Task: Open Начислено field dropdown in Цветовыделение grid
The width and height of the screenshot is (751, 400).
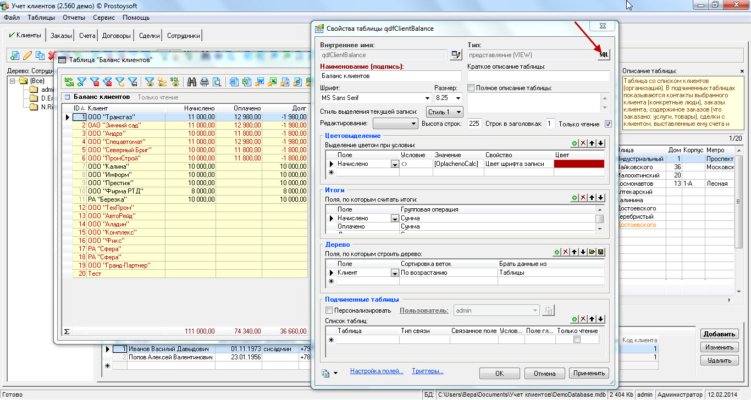Action: (394, 164)
